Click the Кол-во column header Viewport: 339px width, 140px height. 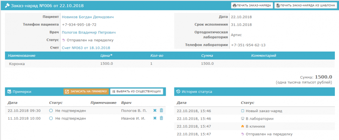157,56
